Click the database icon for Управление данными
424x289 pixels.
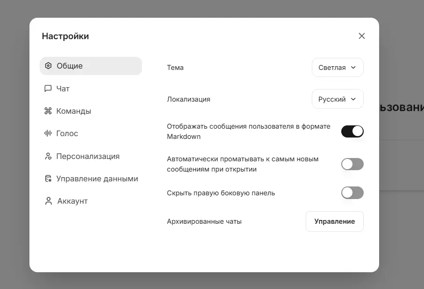pos(48,179)
